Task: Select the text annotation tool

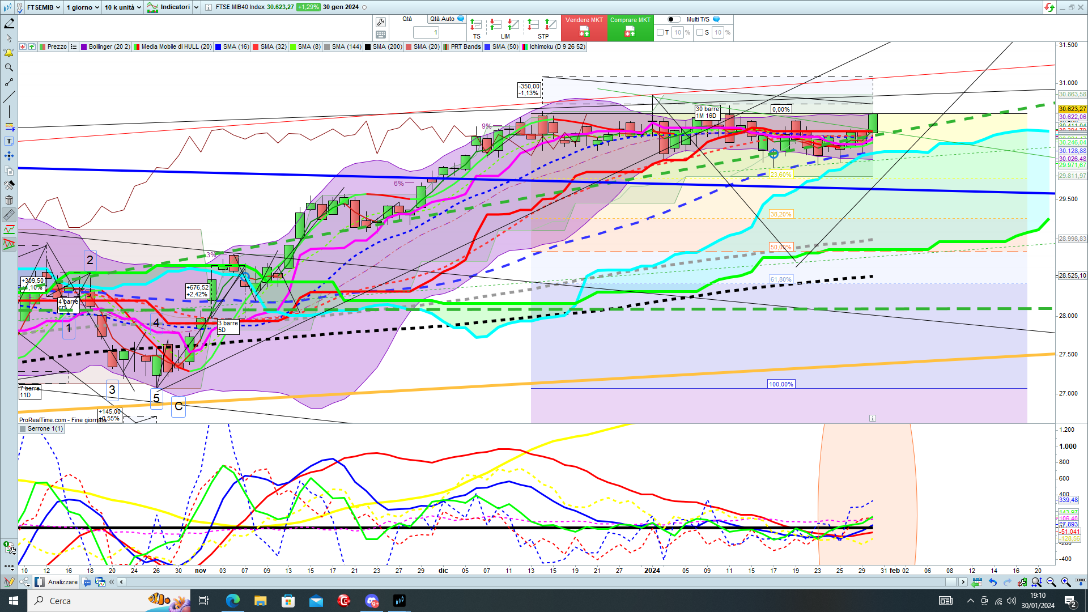Action: pyautogui.click(x=9, y=141)
